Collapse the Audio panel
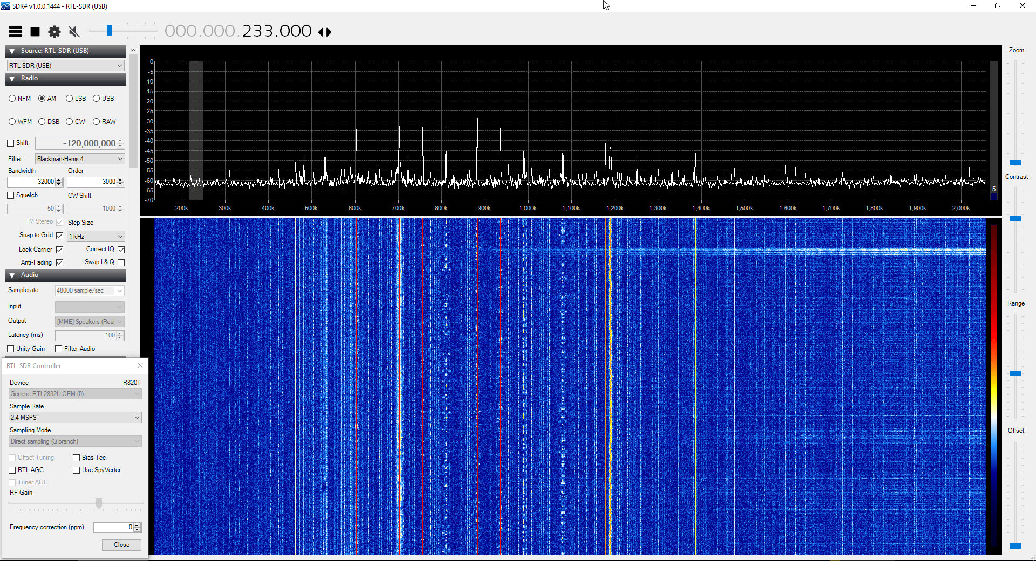 (x=12, y=275)
